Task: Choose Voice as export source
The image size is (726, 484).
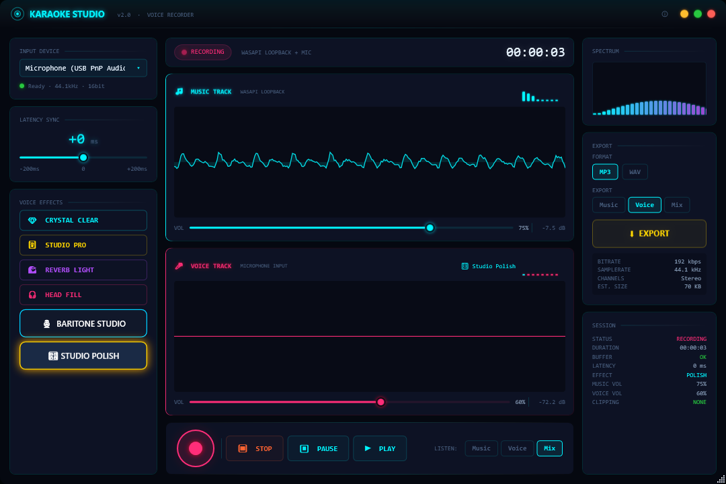Action: click(645, 205)
